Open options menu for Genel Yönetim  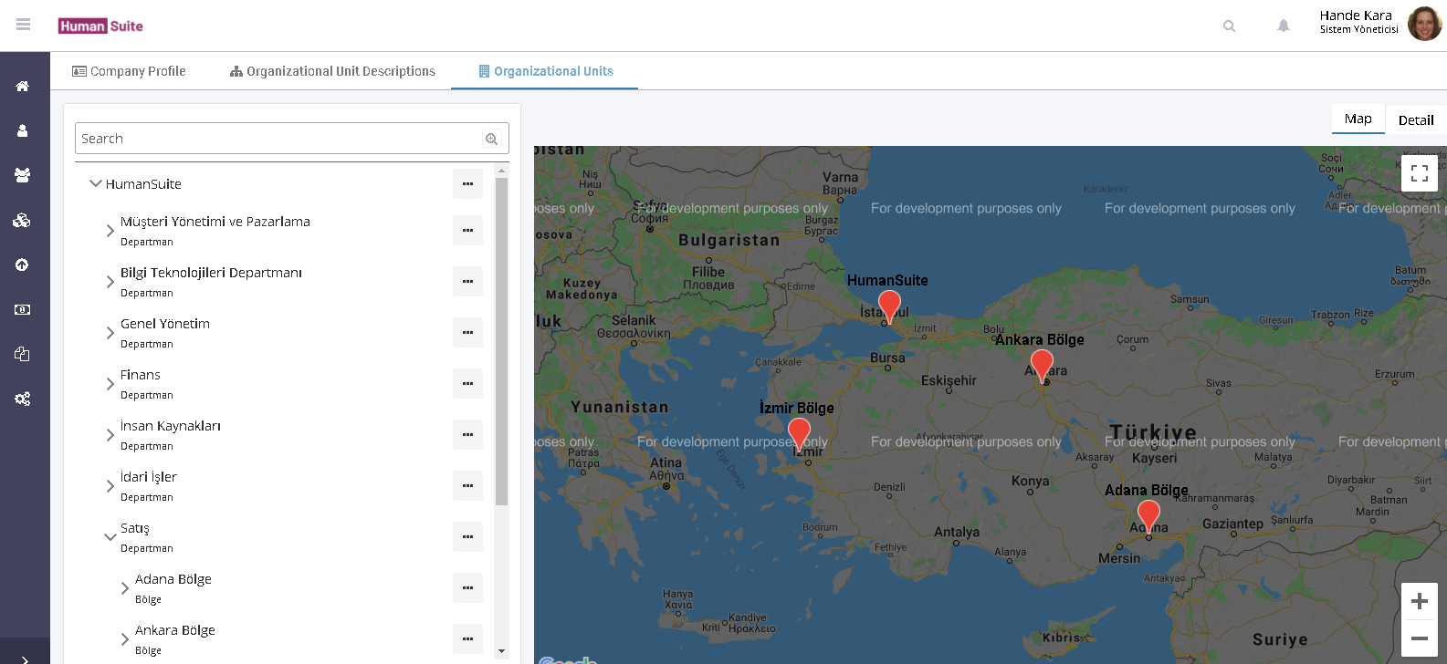tap(467, 332)
